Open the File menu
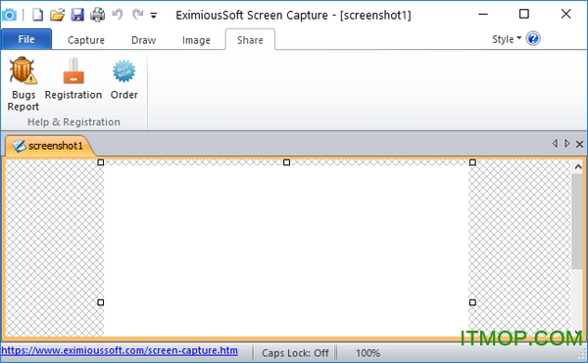The image size is (588, 363). (x=26, y=39)
